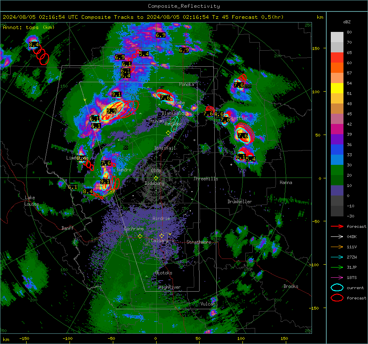Click the ThreeHills city label
The image size is (368, 344).
click(x=206, y=179)
